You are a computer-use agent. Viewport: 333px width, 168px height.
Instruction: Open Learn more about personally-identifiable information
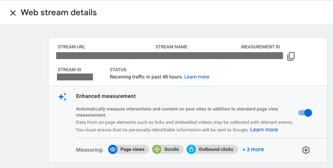pos(264,130)
